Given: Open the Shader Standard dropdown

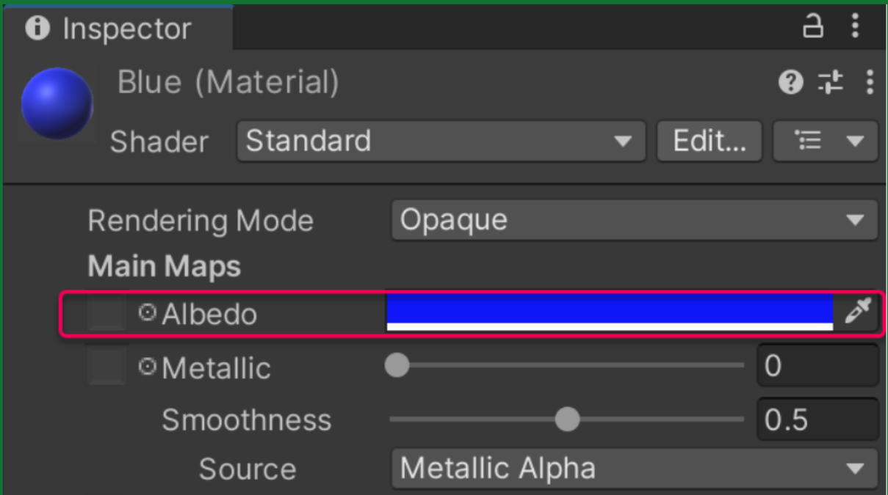Looking at the screenshot, I should pyautogui.click(x=441, y=141).
